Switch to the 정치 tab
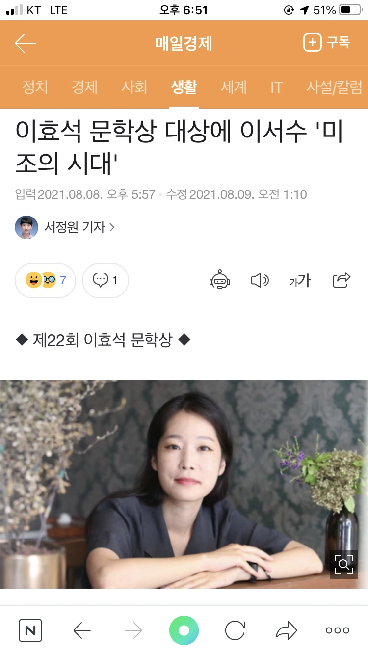This screenshot has width=368, height=655. 35,87
